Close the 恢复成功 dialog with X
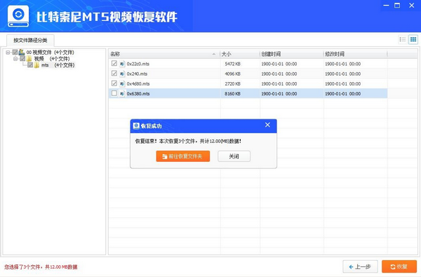This screenshot has height=277, width=421. (x=267, y=125)
